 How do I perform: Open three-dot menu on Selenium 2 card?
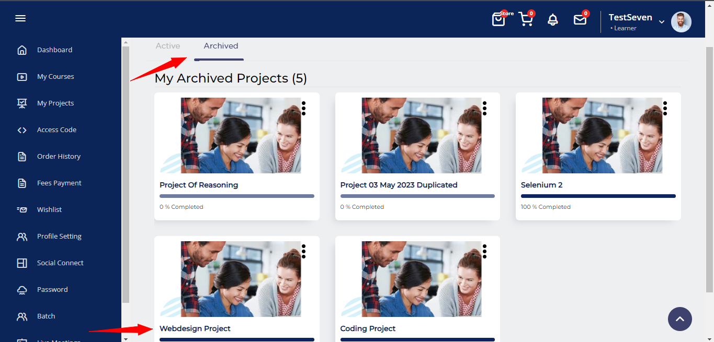665,108
